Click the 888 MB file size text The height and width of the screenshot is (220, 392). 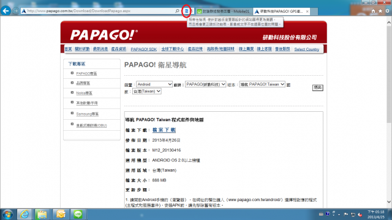click(x=159, y=180)
